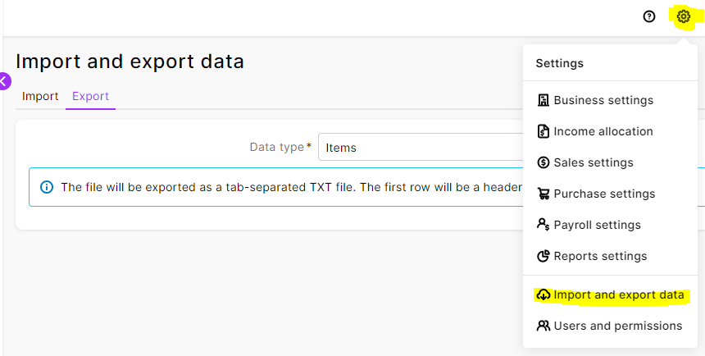The width and height of the screenshot is (705, 356).
Task: Open Users and permissions
Action: [617, 326]
